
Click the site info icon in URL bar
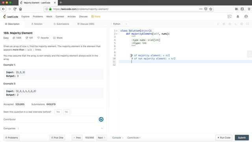[x=46, y=9]
